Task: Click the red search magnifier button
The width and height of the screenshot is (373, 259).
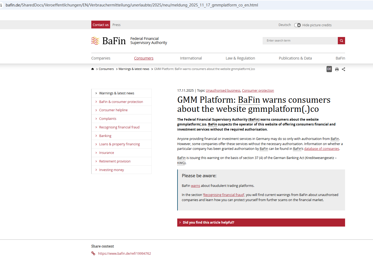Action: (x=341, y=41)
